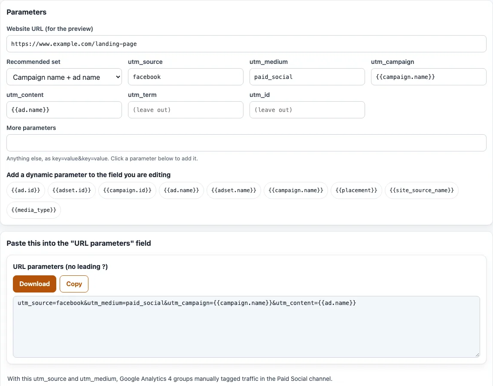Add the {{campaign.name}} parameter chip

point(296,190)
